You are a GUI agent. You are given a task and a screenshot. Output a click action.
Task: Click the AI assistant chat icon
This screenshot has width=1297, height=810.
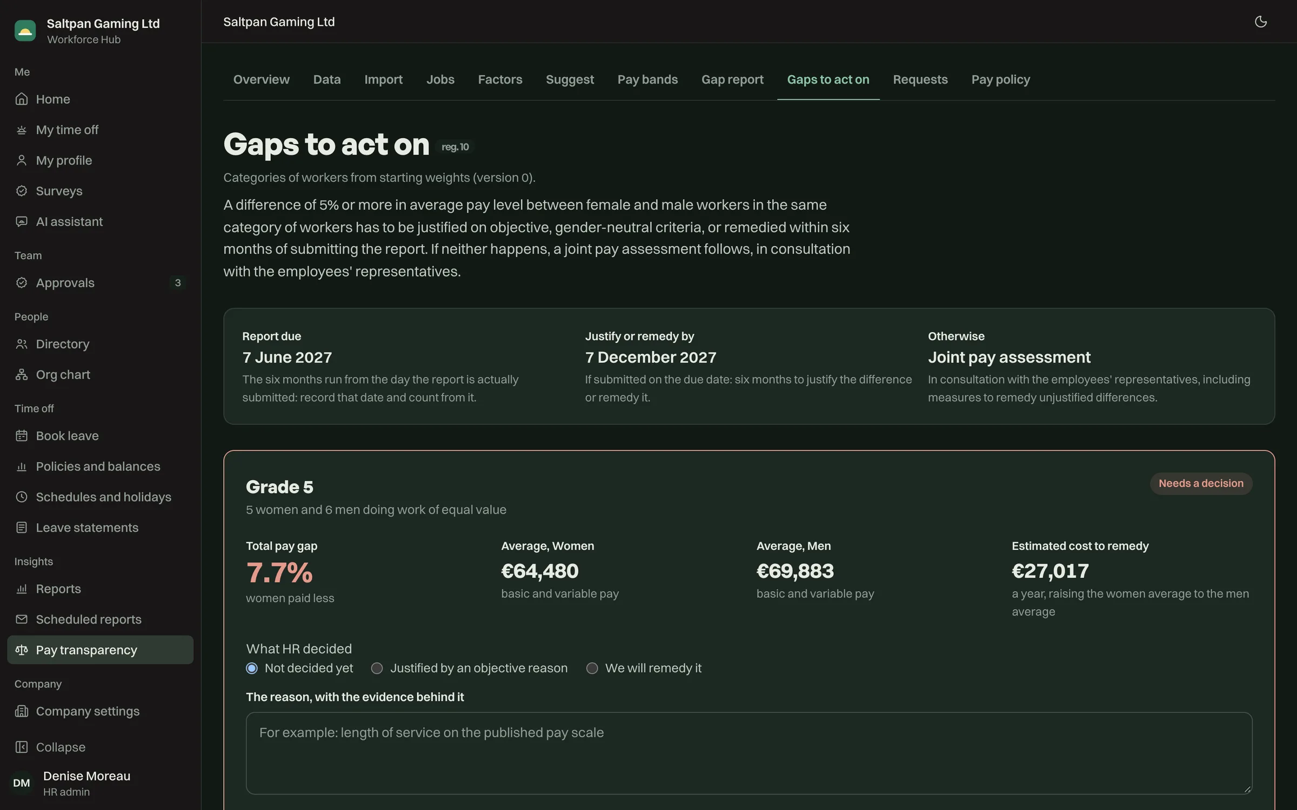pyautogui.click(x=22, y=222)
